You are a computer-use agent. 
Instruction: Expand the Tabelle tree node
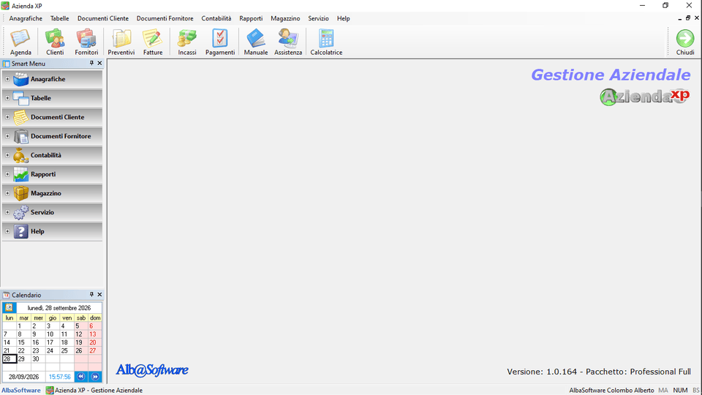(7, 98)
